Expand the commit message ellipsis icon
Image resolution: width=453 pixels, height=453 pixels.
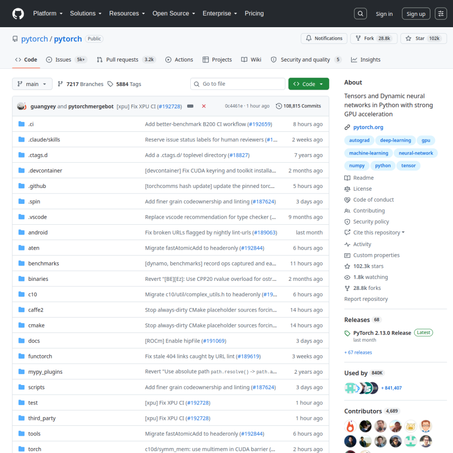tap(190, 106)
